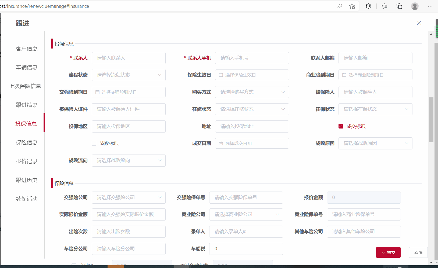Open the favorites list icon
Image resolution: width=438 pixels, height=268 pixels.
coord(384,6)
